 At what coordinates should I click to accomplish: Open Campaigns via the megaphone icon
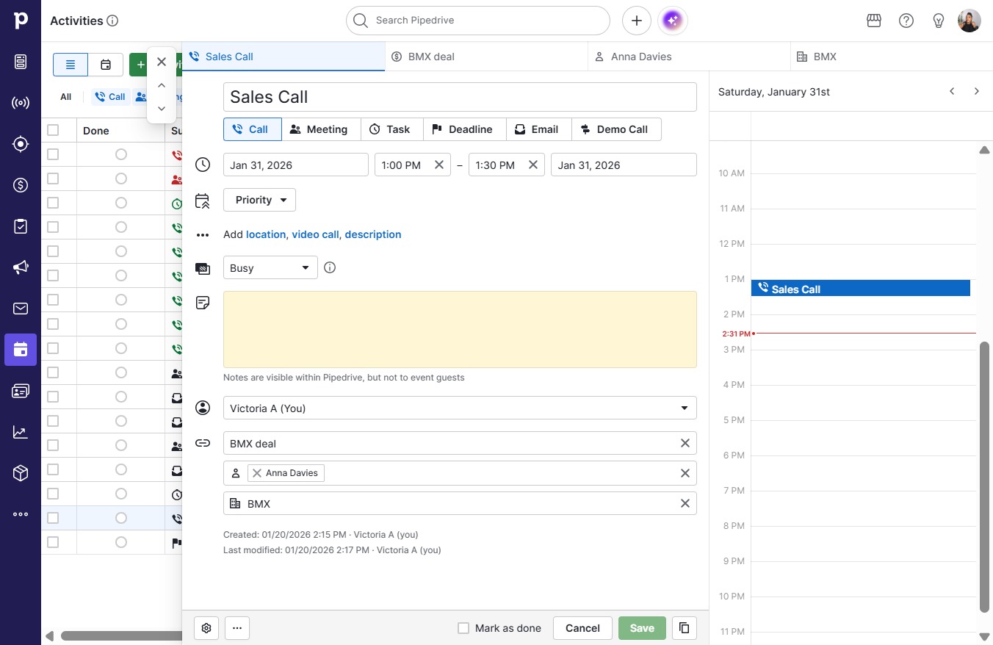(x=21, y=267)
